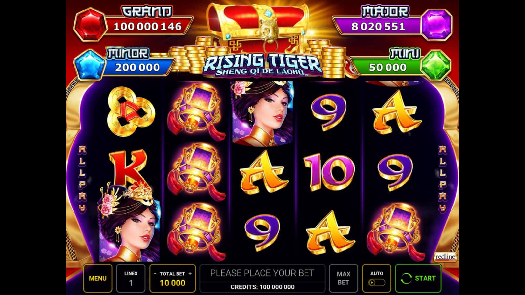Increase total bet with plus sign

[190, 274]
